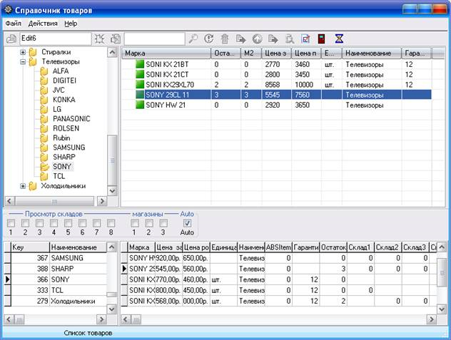Sort by Марка column header in top grid
The width and height of the screenshot is (451, 340).
166,53
